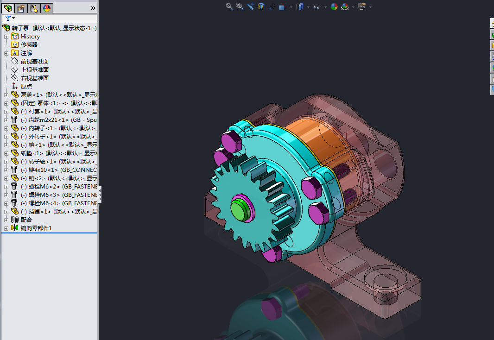Open the filter dropdown arrow beside the funnel
This screenshot has width=494, height=340.
coord(13,18)
